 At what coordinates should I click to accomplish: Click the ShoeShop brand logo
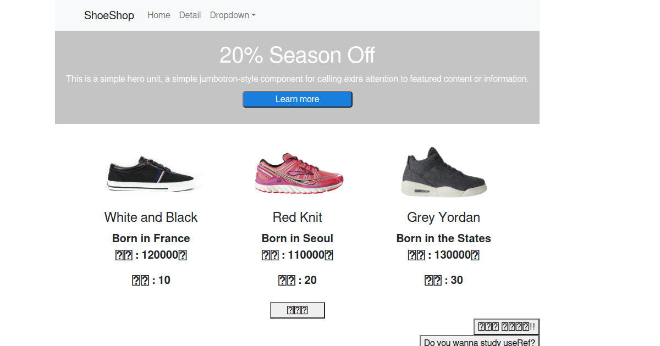[109, 15]
